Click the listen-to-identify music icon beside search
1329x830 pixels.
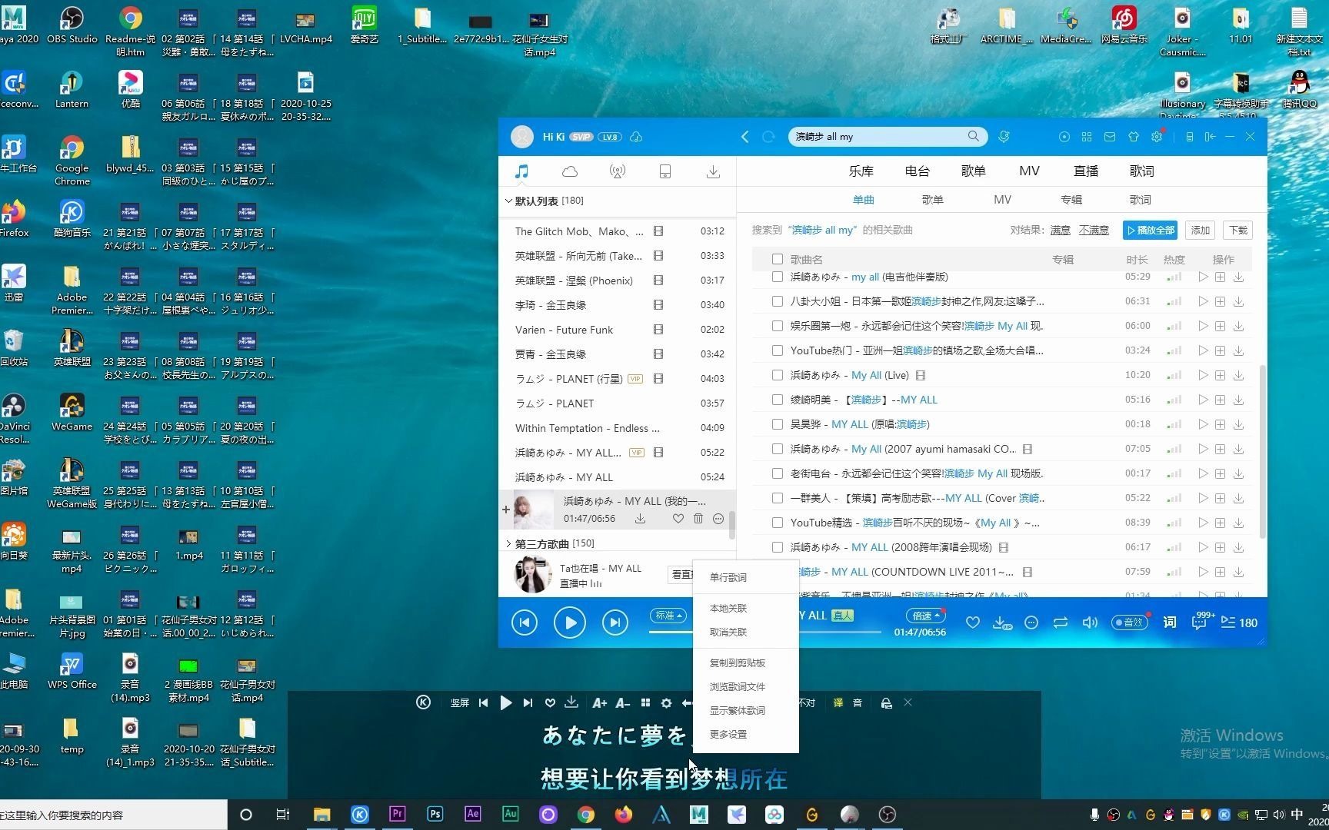tap(1004, 136)
